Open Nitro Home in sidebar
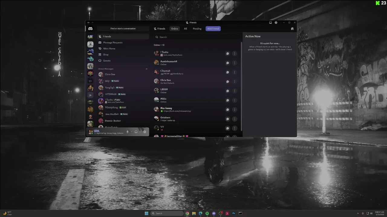The height and width of the screenshot is (217, 387). (123, 49)
